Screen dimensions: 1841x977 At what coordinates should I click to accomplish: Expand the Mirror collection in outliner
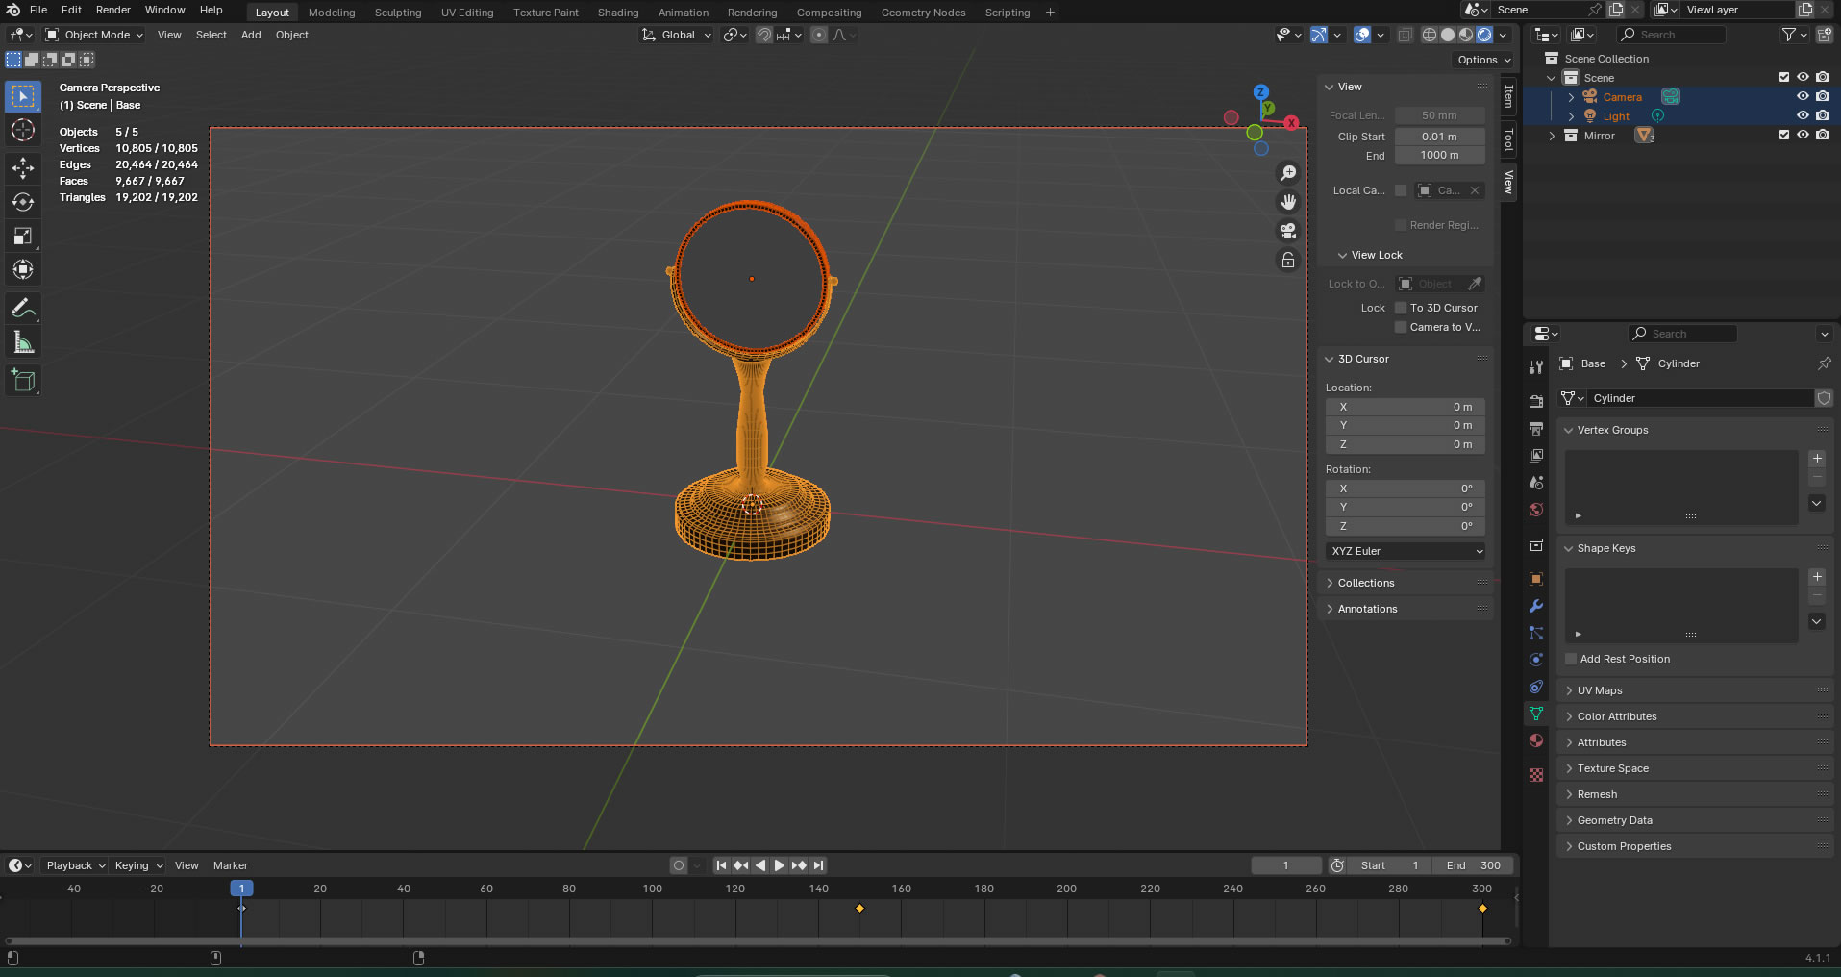tap(1552, 136)
